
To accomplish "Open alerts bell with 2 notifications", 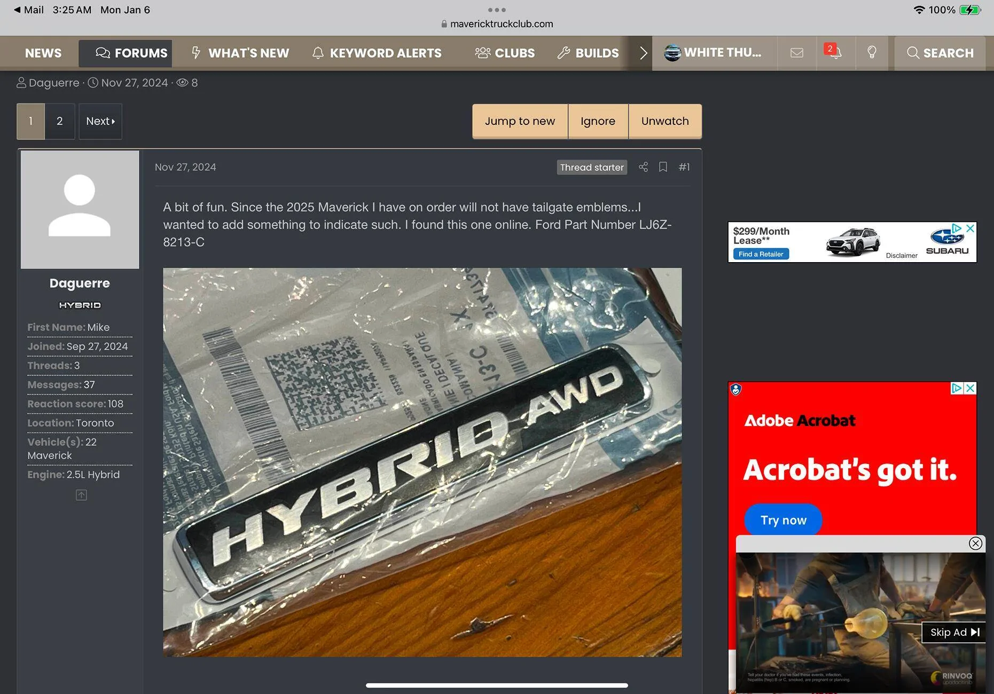I will coord(834,52).
